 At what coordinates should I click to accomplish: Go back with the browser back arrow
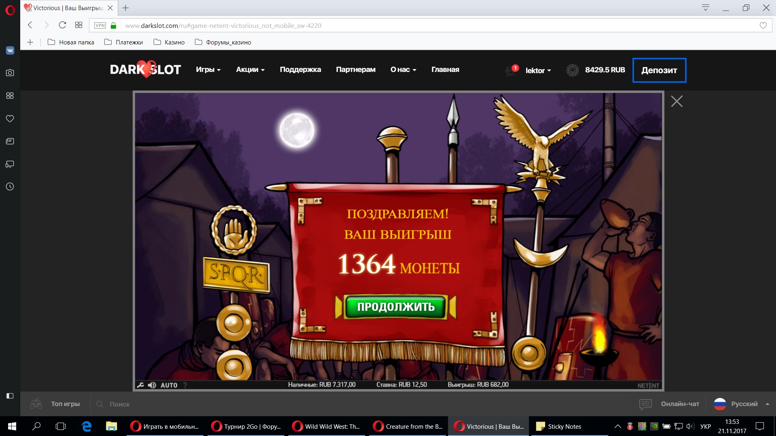tap(30, 25)
